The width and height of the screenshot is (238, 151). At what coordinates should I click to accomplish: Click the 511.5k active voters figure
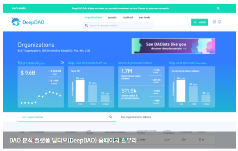click(129, 91)
